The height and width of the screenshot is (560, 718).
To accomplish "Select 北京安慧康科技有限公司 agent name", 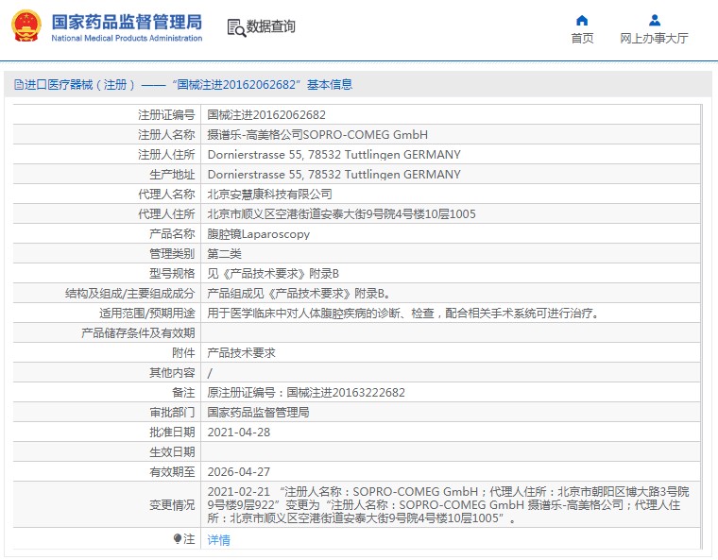I will tap(269, 195).
